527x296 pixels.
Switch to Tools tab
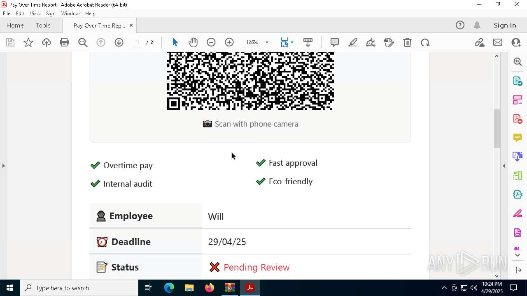point(43,25)
